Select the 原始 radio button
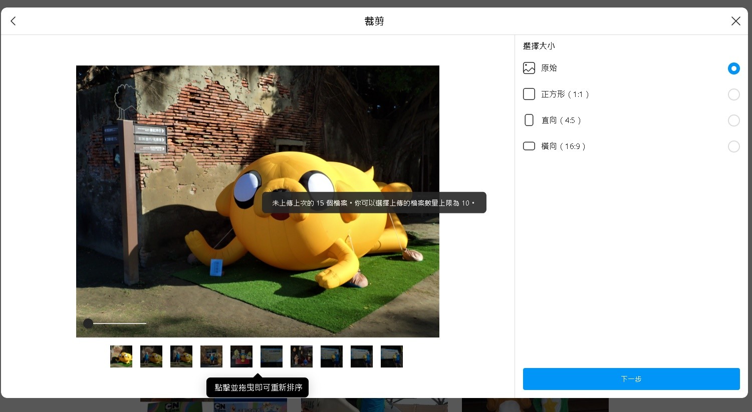 click(733, 68)
